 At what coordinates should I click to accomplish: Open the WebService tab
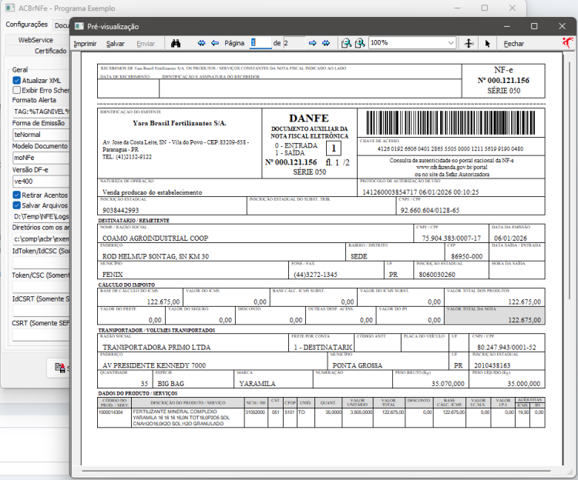[35, 40]
